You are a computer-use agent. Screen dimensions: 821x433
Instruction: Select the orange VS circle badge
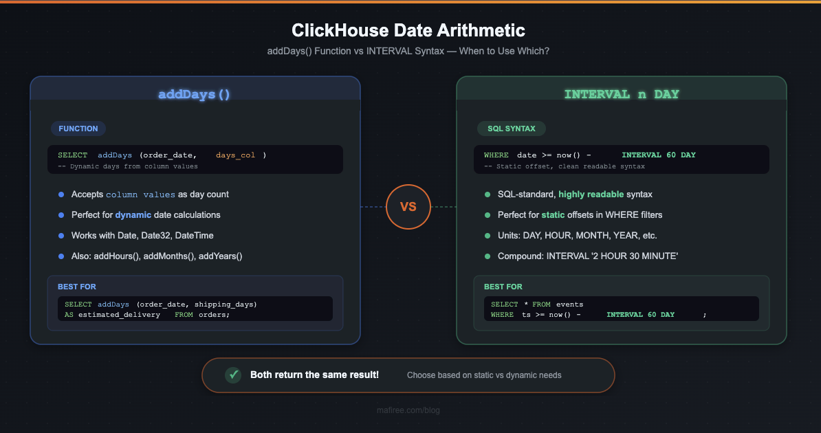408,207
